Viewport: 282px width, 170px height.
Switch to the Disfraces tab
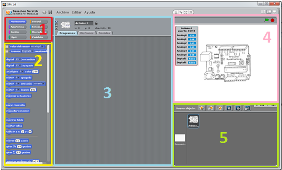[87, 33]
